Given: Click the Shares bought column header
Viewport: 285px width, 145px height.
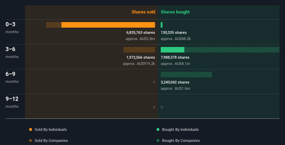Looking at the screenshot, I should point(175,12).
